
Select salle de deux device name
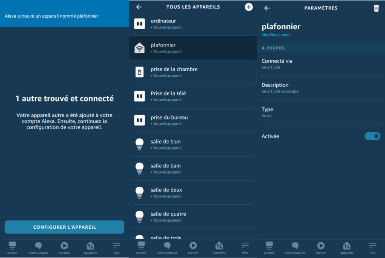tap(166, 190)
